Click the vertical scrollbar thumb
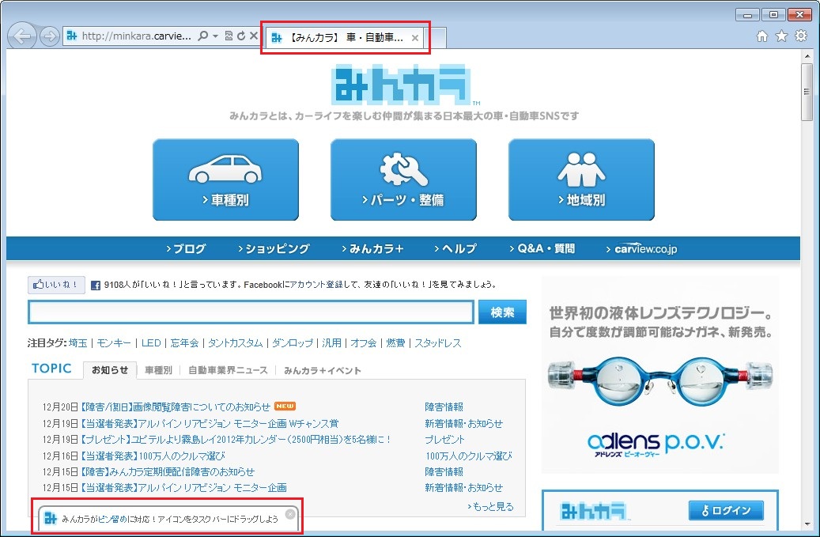820x537 pixels. [x=807, y=93]
